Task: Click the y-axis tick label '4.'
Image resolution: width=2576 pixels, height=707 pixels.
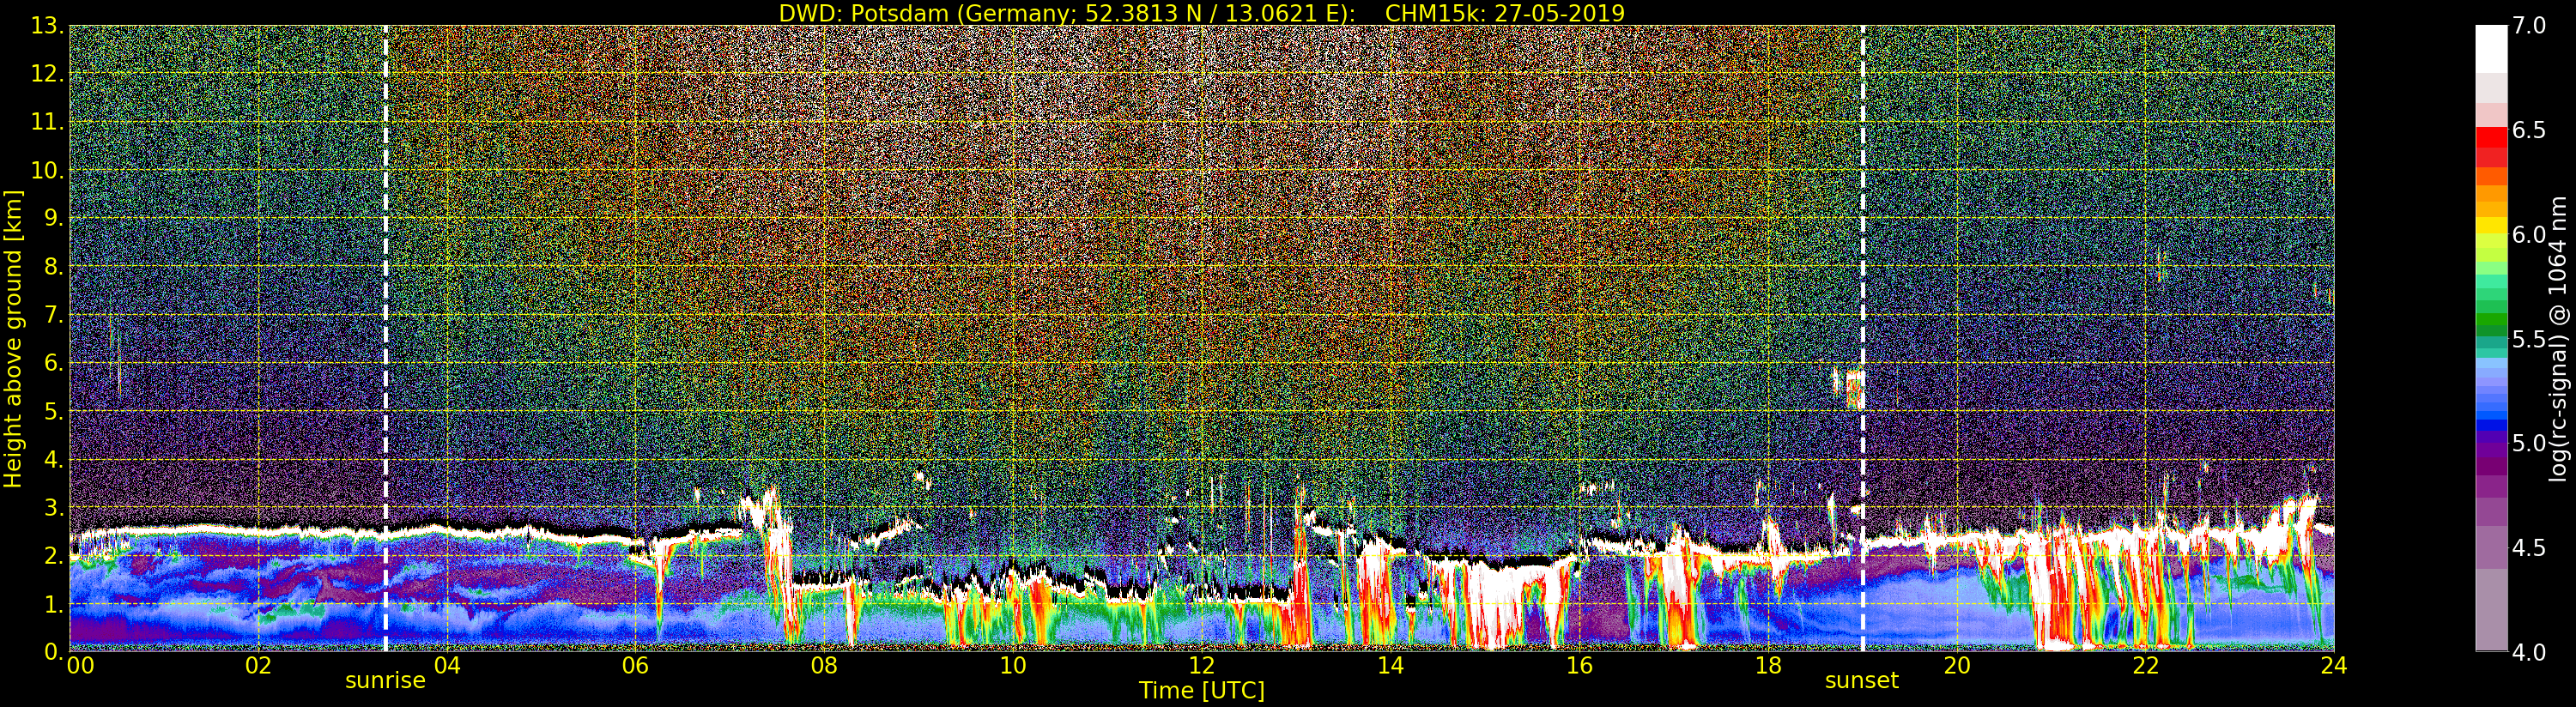Action: 54,459
